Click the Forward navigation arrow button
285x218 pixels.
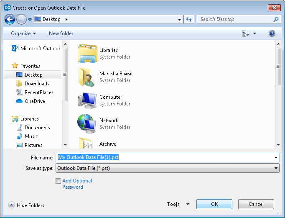(x=21, y=19)
